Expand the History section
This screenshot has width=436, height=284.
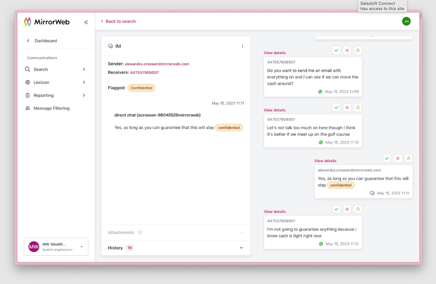(x=241, y=247)
